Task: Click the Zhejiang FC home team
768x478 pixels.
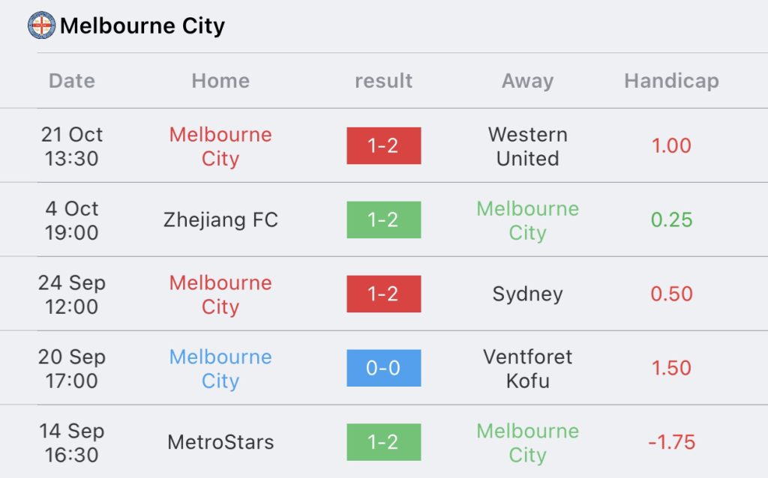Action: (x=220, y=220)
